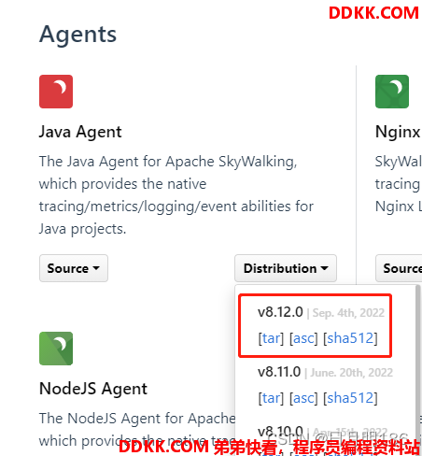Select the v8.10.0 version entry

pyautogui.click(x=280, y=432)
